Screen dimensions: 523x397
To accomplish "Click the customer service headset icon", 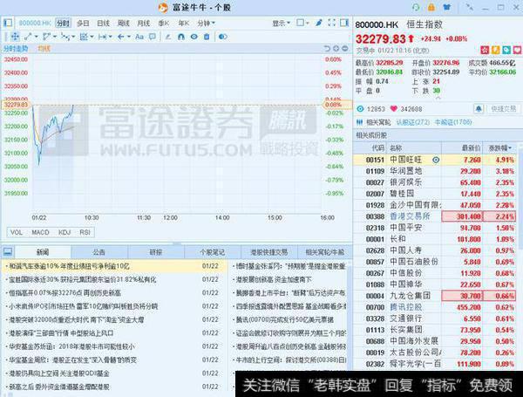I will point(438,7).
